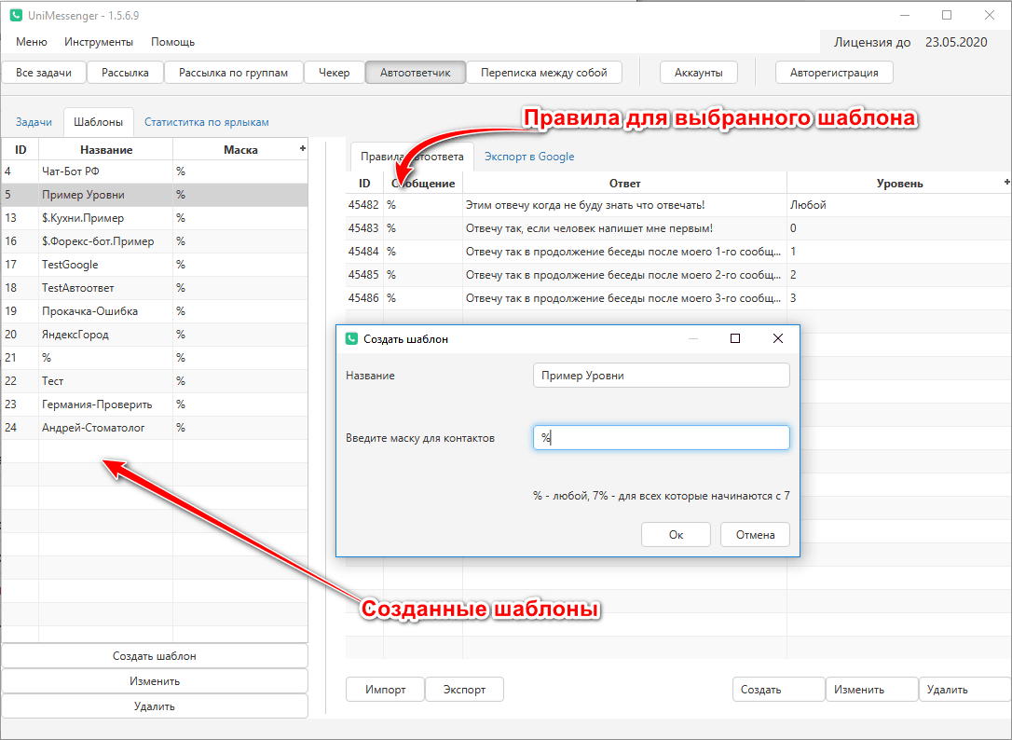This screenshot has width=1012, height=740.
Task: Open the Инструменты menu
Action: point(99,42)
